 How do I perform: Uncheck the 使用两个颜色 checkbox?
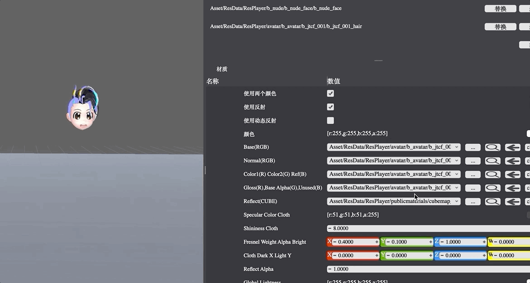330,94
